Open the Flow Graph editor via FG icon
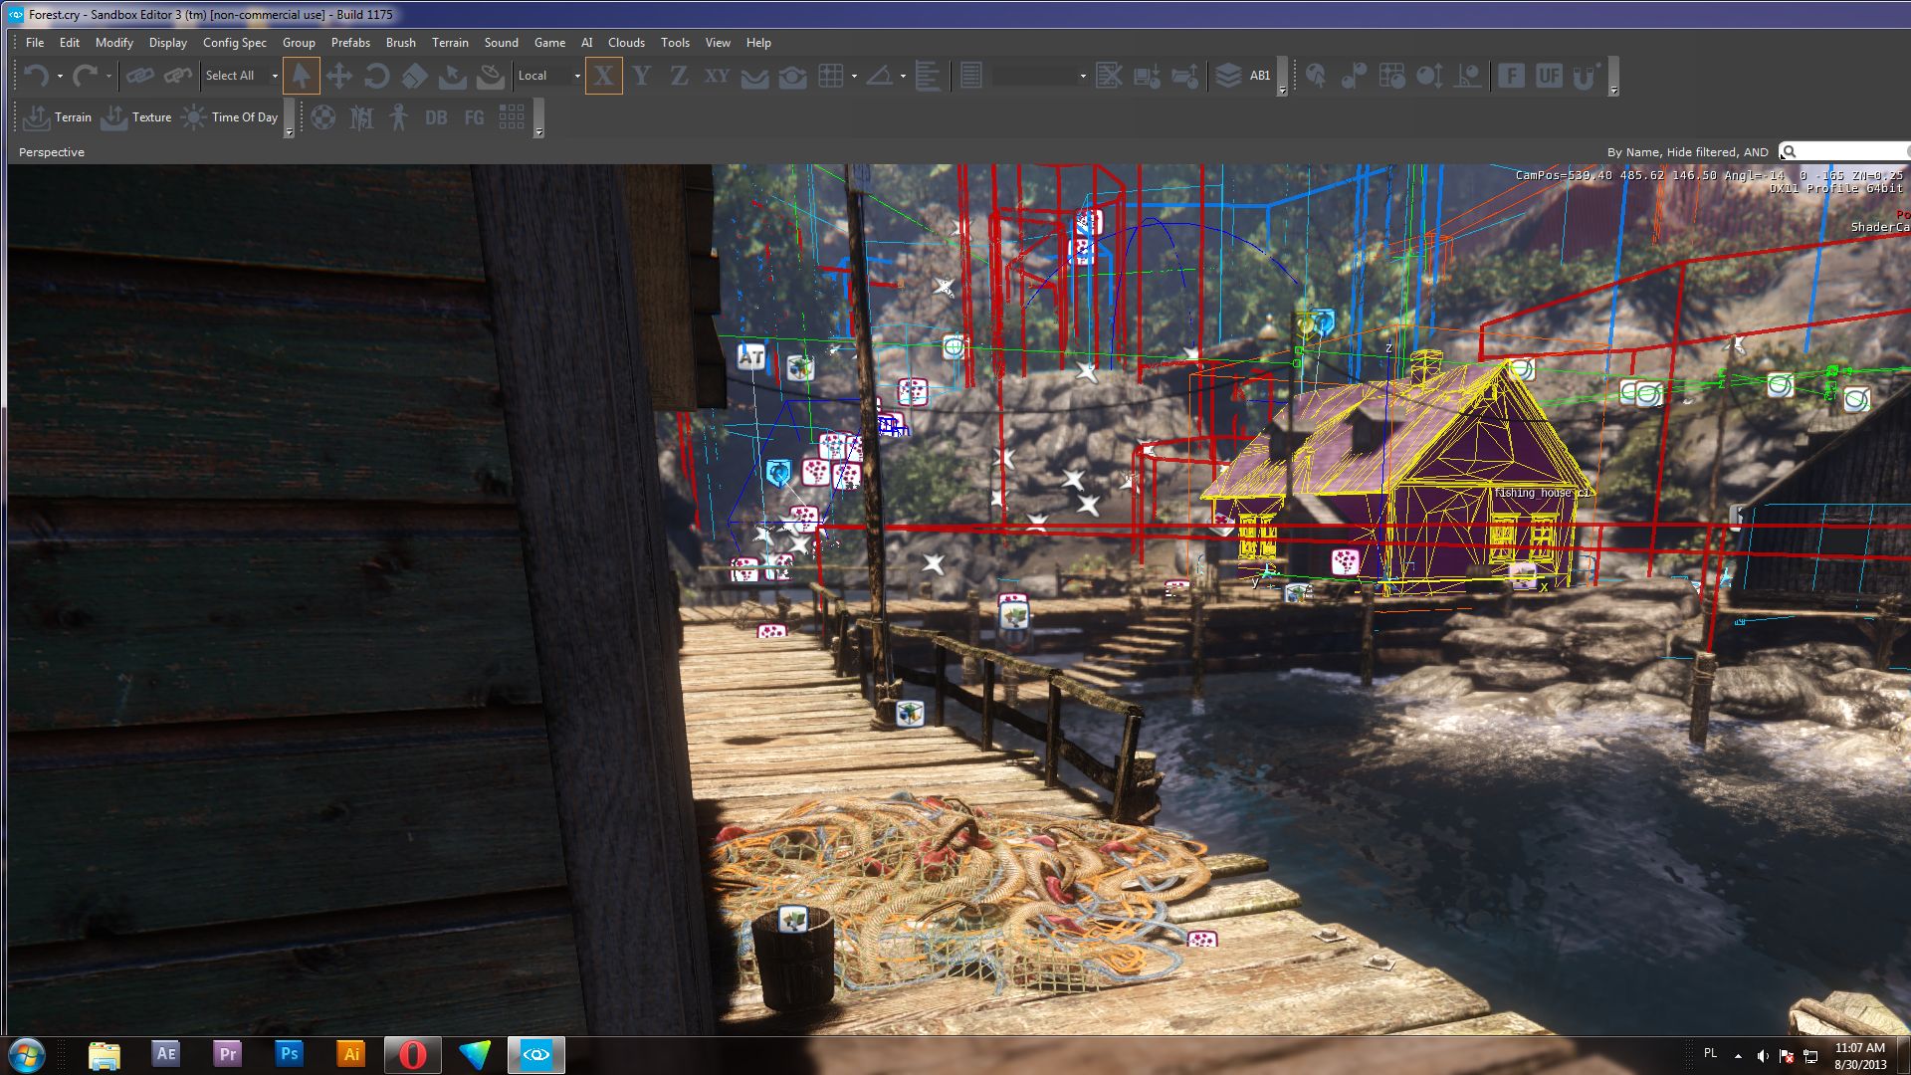Viewport: 1911px width, 1075px height. coord(473,117)
